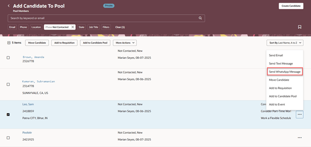Click the Move Candidate toolbar button

coord(37,43)
